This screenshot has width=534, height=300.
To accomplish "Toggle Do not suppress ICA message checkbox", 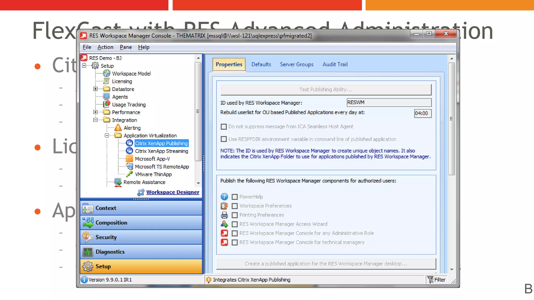I will click(224, 127).
